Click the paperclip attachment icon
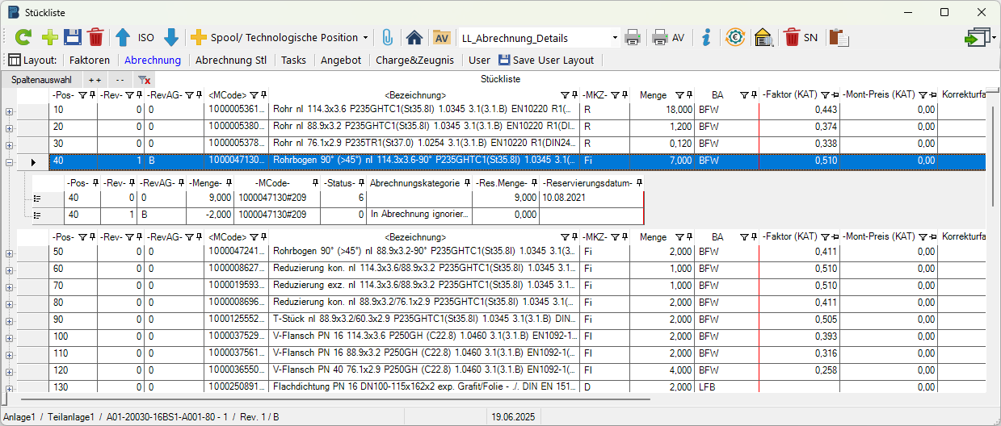 388,37
